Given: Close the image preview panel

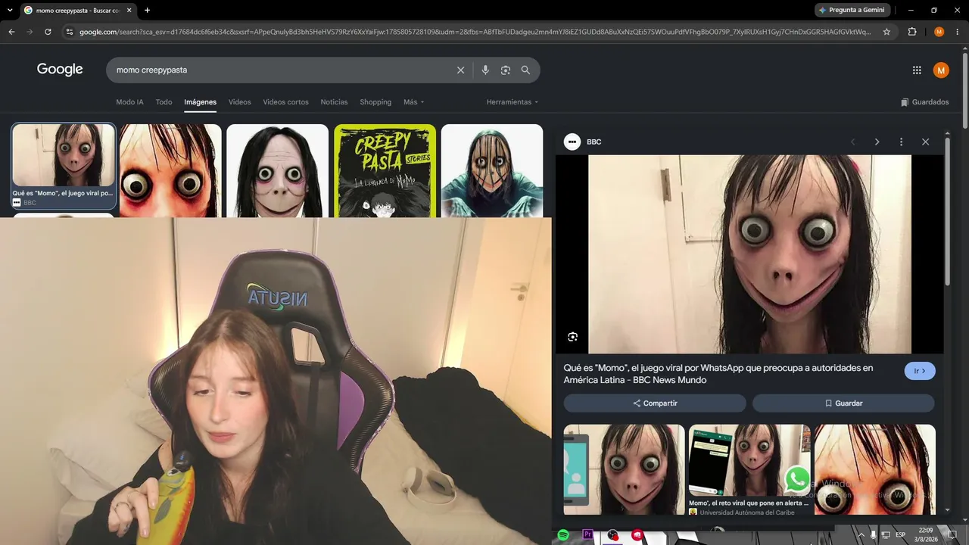Looking at the screenshot, I should [x=925, y=142].
